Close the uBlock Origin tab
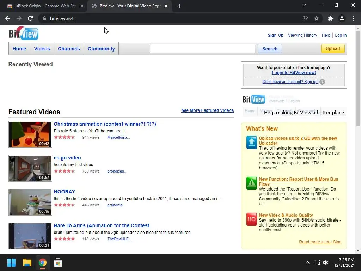The width and height of the screenshot is (361, 271). point(82,6)
